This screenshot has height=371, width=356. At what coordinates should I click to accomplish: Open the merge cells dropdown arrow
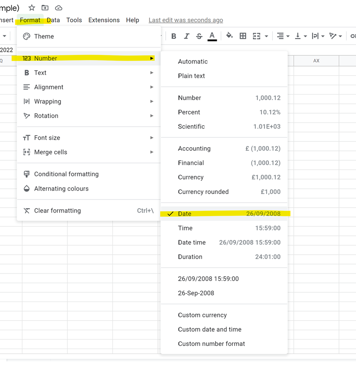point(266,36)
